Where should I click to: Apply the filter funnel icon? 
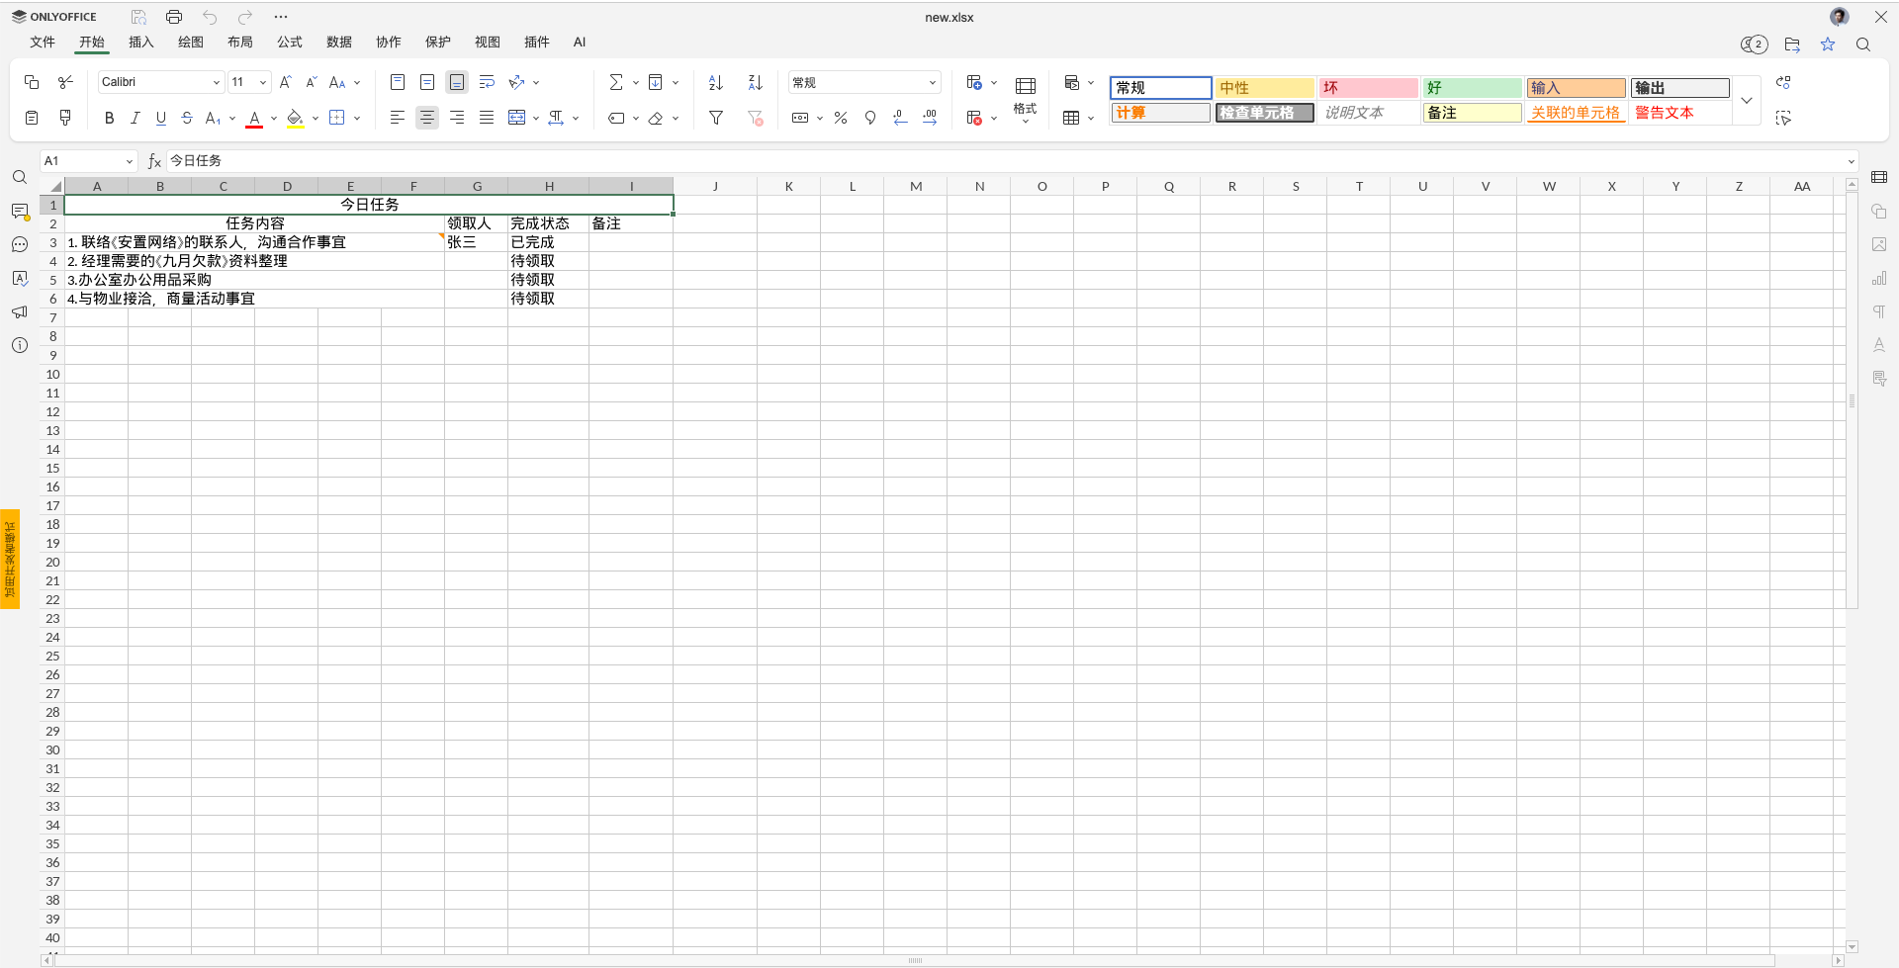point(716,118)
